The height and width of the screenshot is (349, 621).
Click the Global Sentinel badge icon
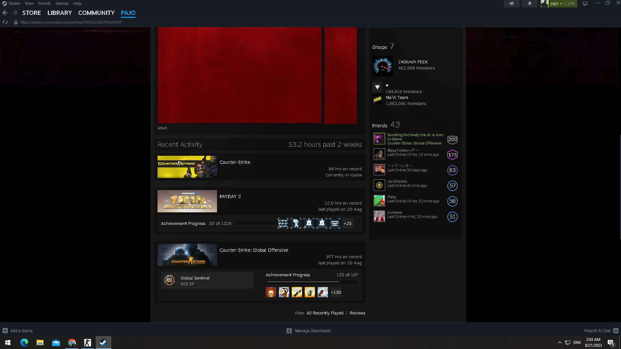pyautogui.click(x=169, y=280)
